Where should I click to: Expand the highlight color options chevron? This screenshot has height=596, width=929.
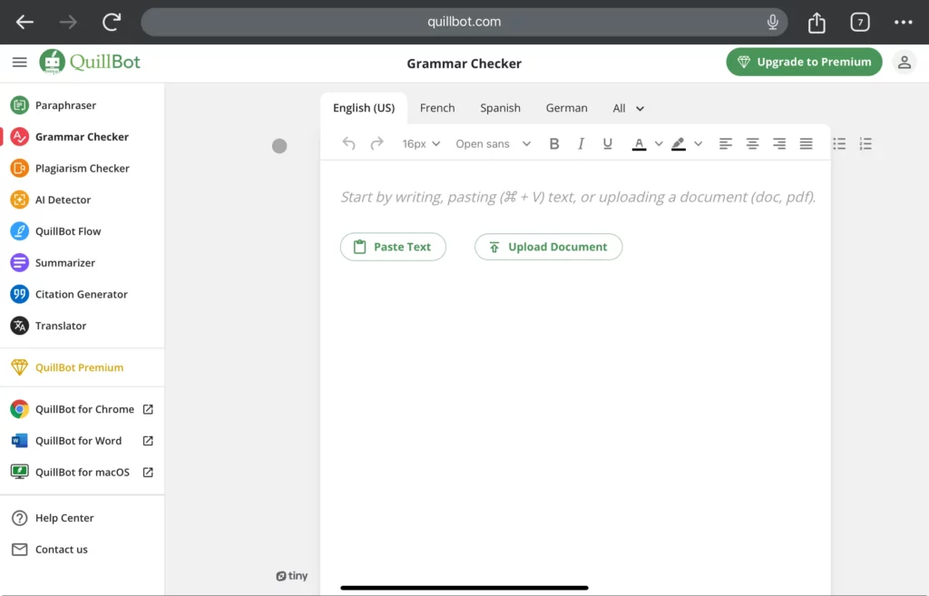(x=698, y=144)
